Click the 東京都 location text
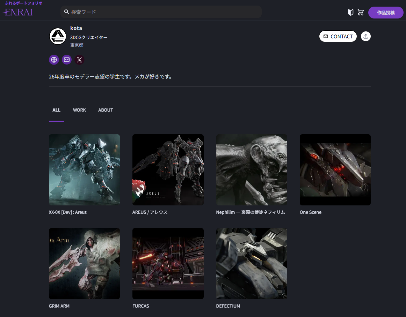Screen dimensions: 406x317 click(x=77, y=45)
